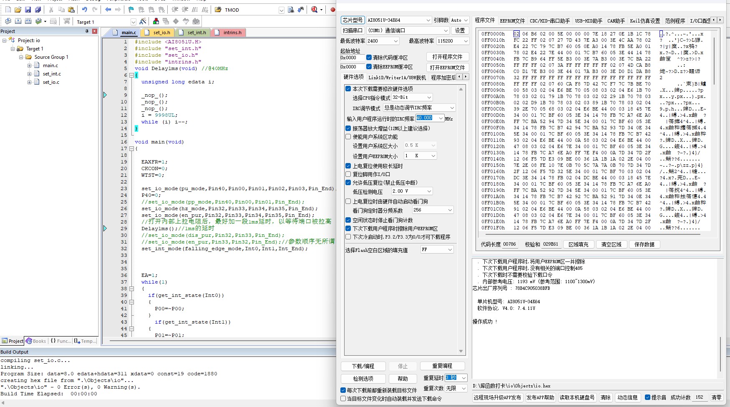Save the current file

point(28,10)
